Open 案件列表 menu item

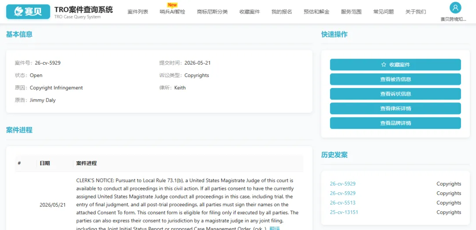coord(138,12)
